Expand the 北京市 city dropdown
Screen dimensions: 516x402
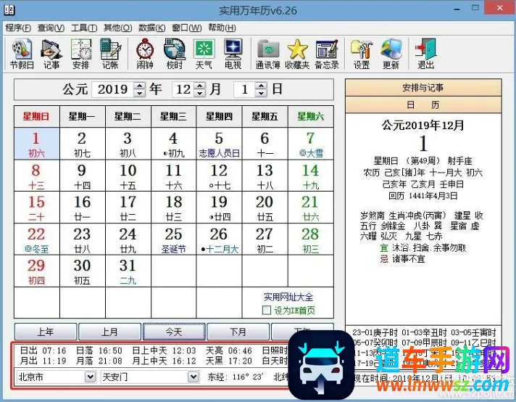click(x=90, y=377)
